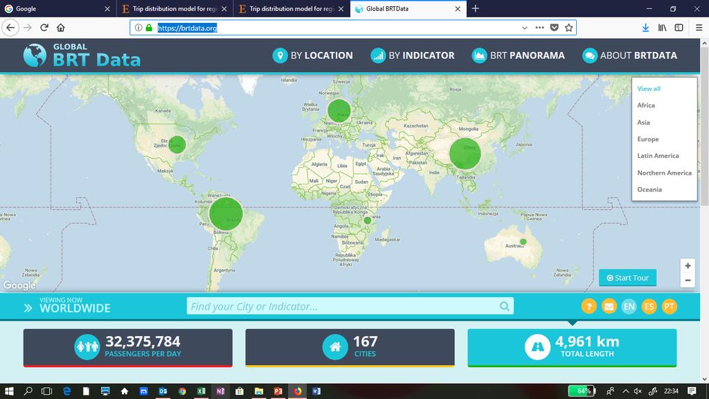Zoom in the map with plus
This screenshot has width=709, height=399.
coord(688,266)
